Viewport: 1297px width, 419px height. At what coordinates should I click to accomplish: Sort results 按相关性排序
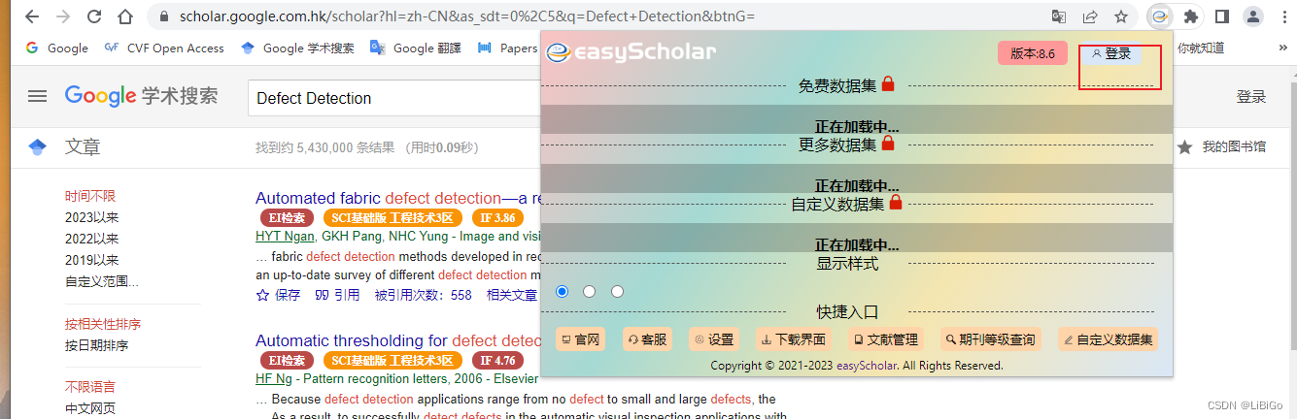[x=102, y=324]
